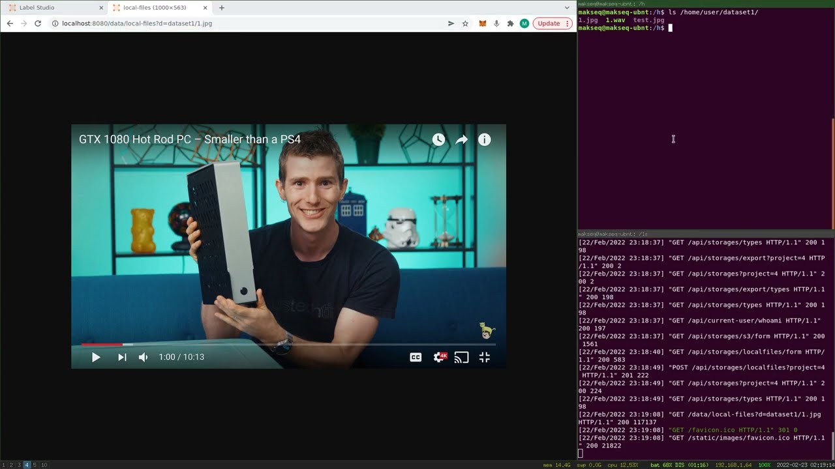Click '1.wav' in the terminal listing

pyautogui.click(x=615, y=20)
